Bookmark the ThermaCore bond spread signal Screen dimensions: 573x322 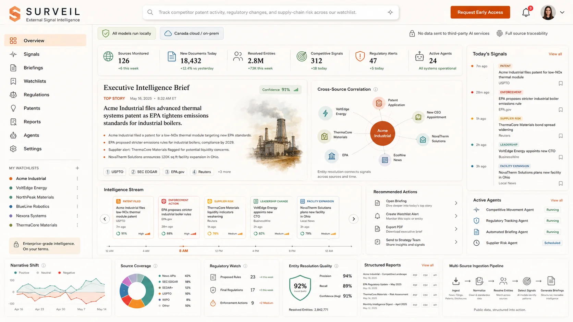click(561, 136)
